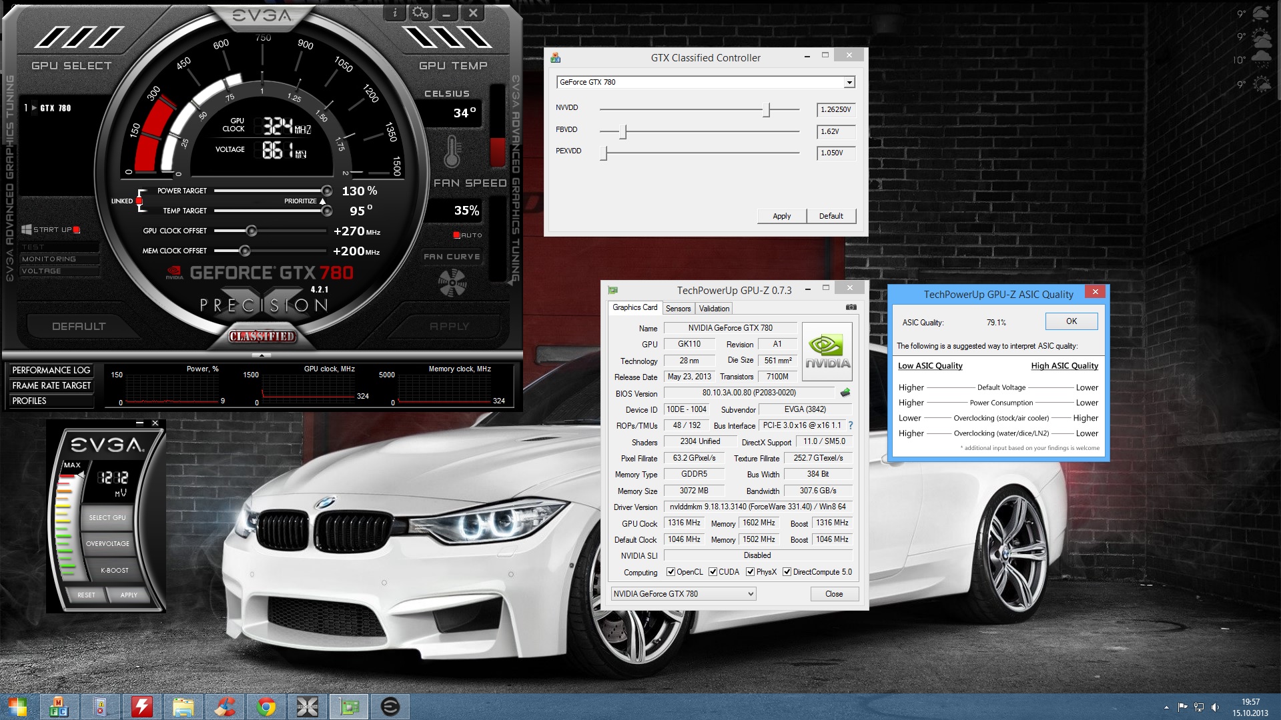This screenshot has height=720, width=1281.
Task: Click Close in GPU-Z
Action: point(834,594)
